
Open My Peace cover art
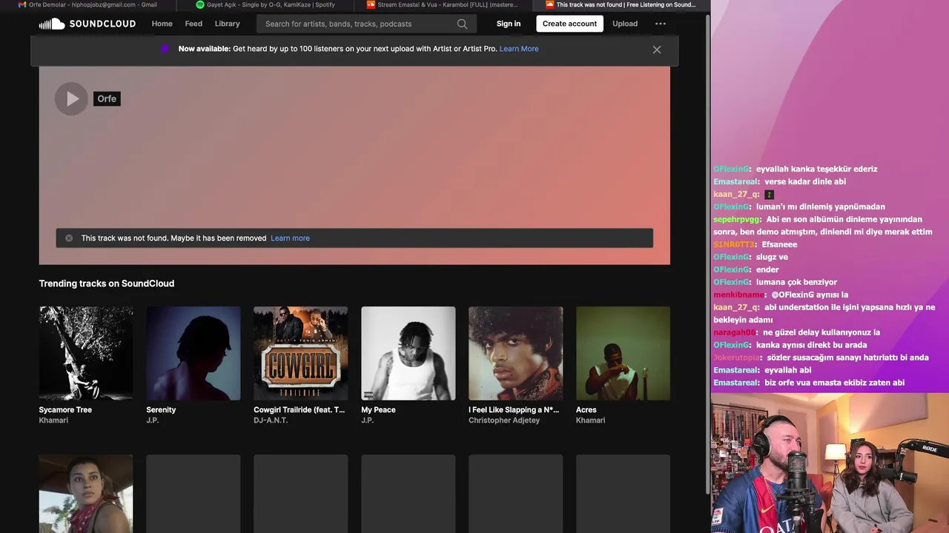click(x=408, y=353)
